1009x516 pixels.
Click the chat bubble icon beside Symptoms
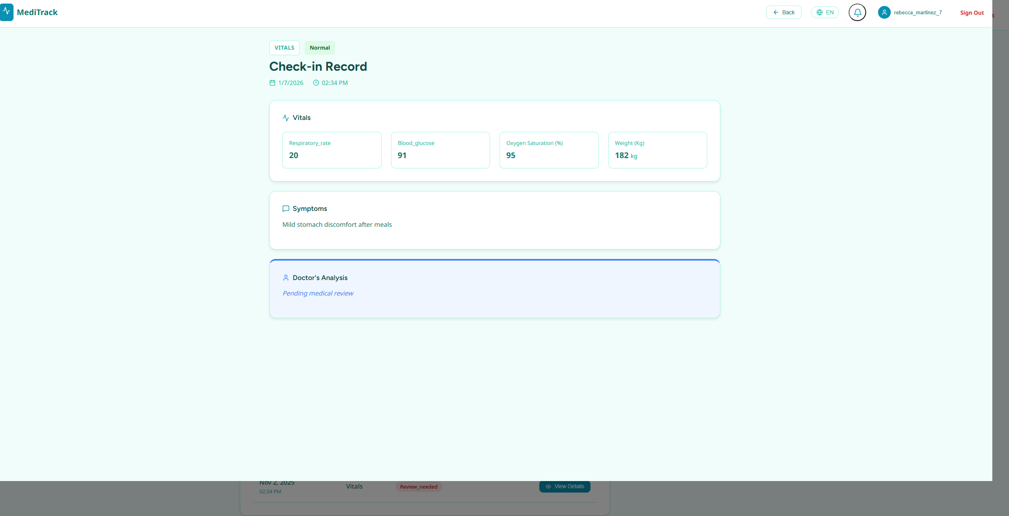pyautogui.click(x=286, y=209)
